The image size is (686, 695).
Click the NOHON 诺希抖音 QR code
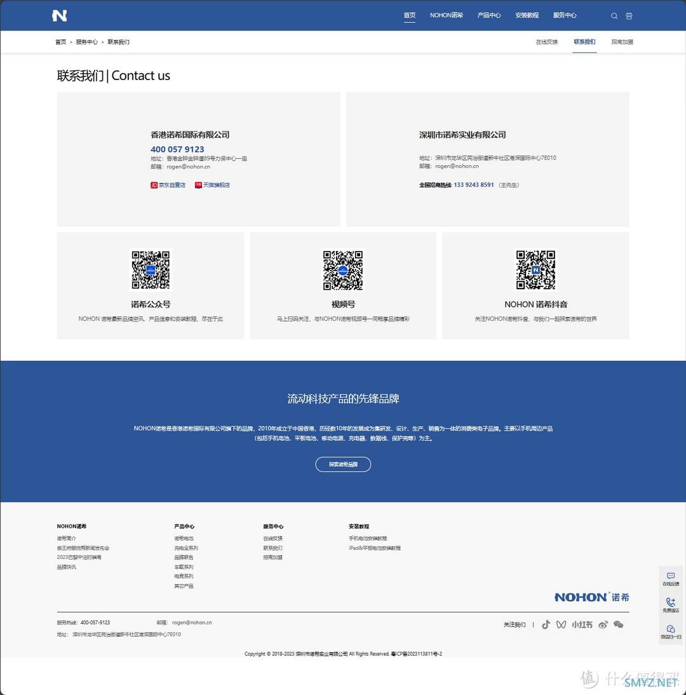(535, 270)
